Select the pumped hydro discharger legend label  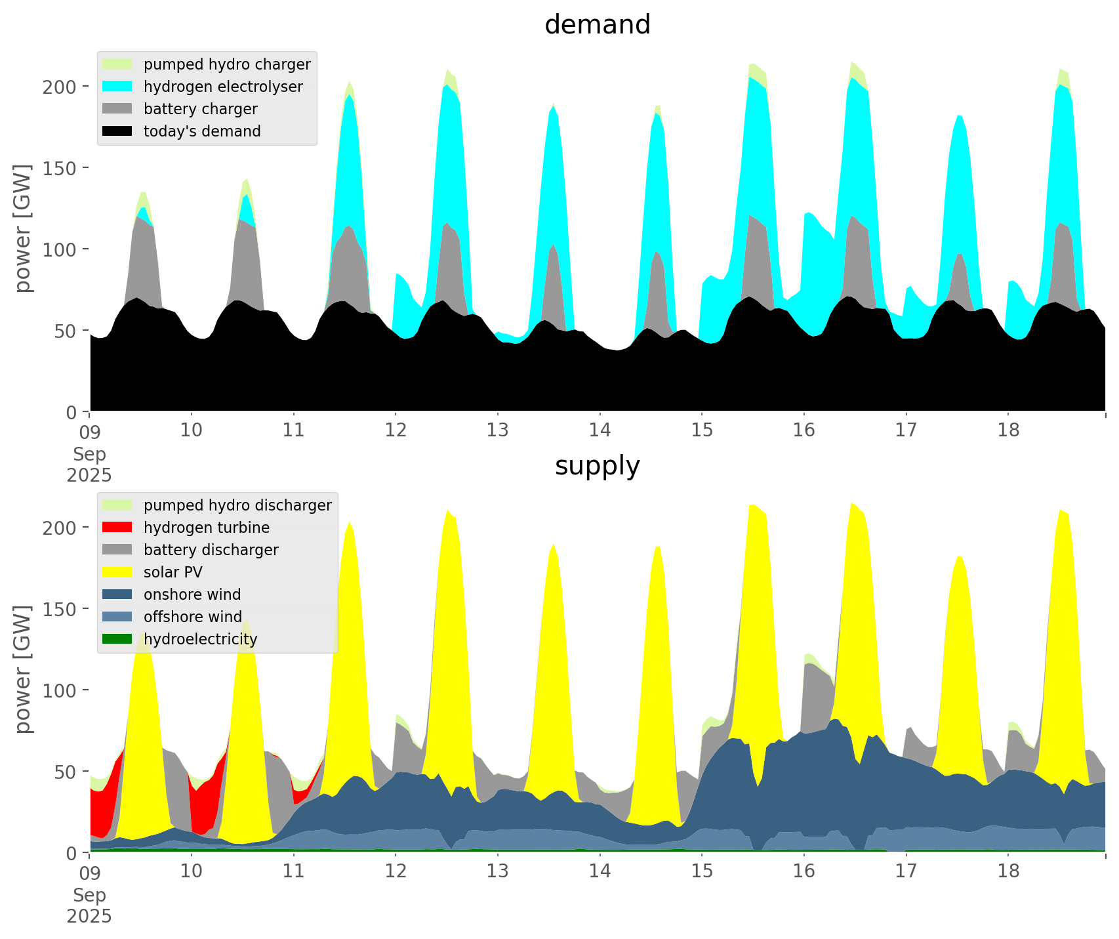coord(237,505)
